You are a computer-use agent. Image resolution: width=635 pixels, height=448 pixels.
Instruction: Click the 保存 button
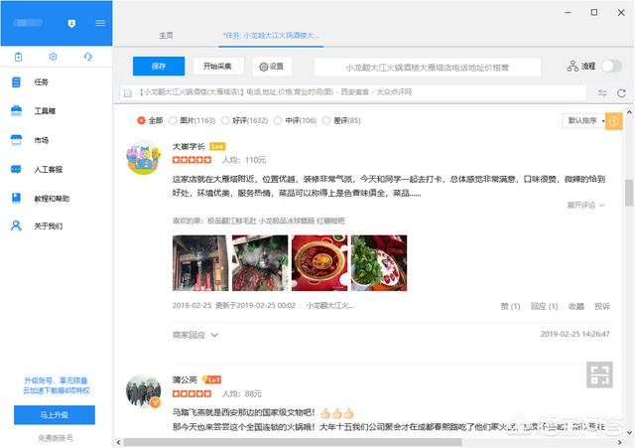[159, 67]
